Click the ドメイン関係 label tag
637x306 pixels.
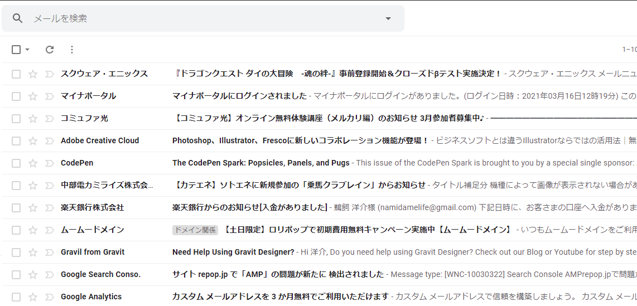point(195,230)
